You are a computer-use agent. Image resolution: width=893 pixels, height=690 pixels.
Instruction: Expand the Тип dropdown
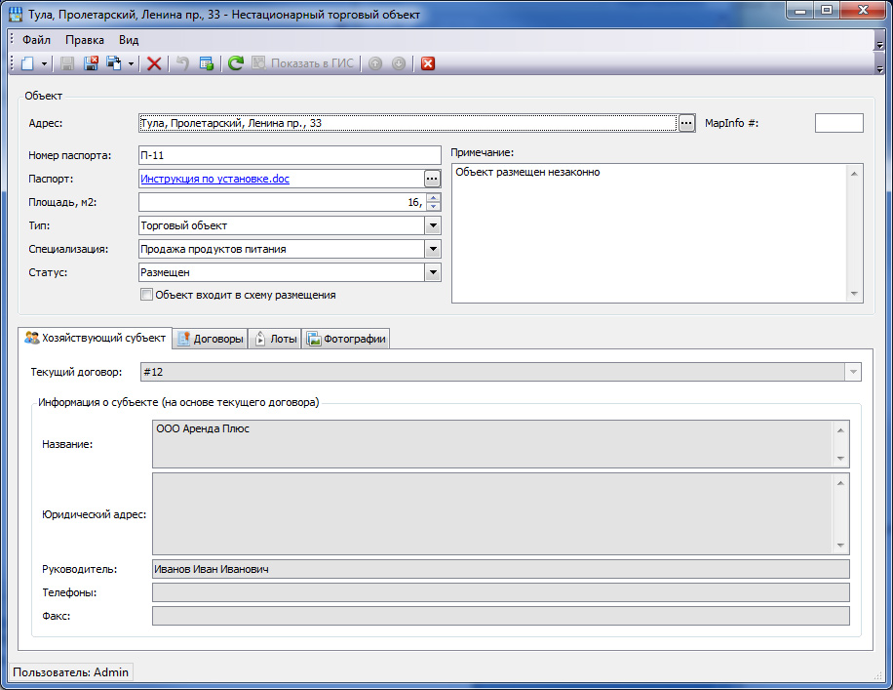point(433,225)
